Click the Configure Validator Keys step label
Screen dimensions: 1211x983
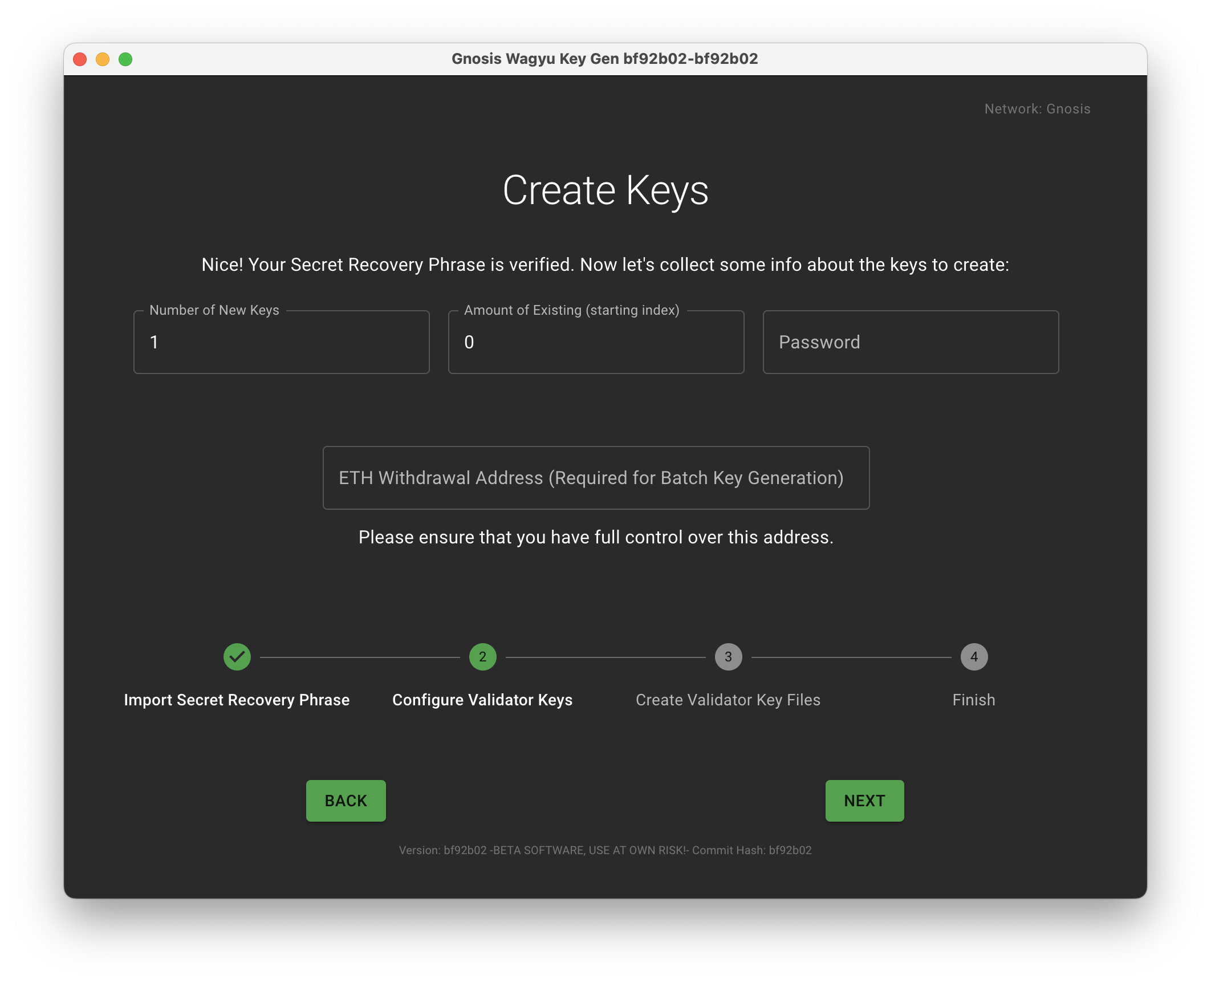(482, 700)
